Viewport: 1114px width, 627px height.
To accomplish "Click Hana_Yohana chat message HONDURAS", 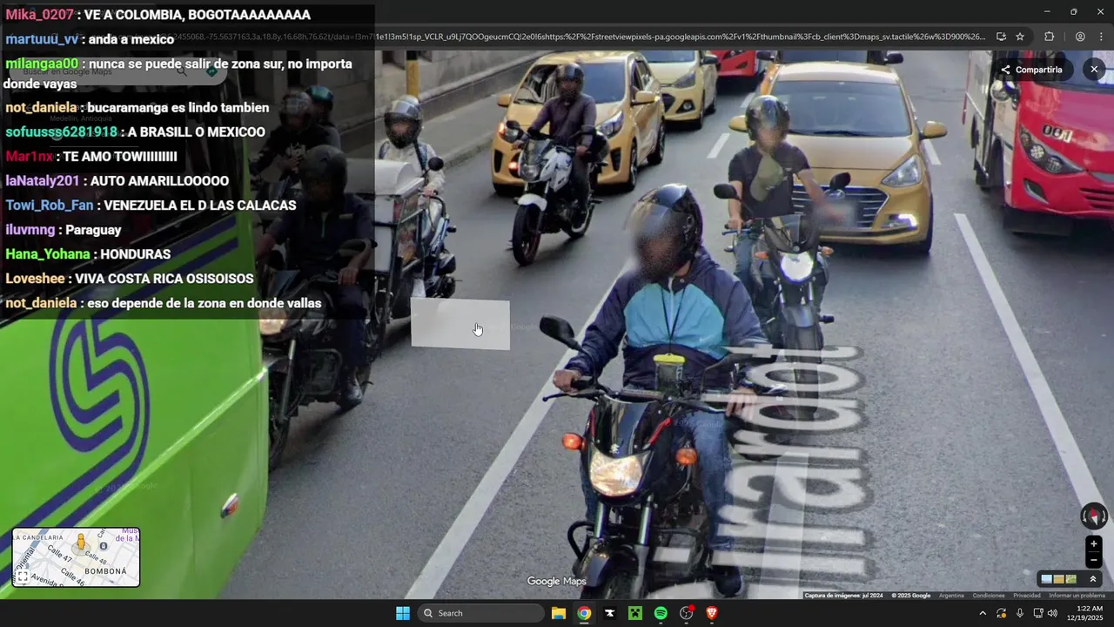I will (88, 254).
